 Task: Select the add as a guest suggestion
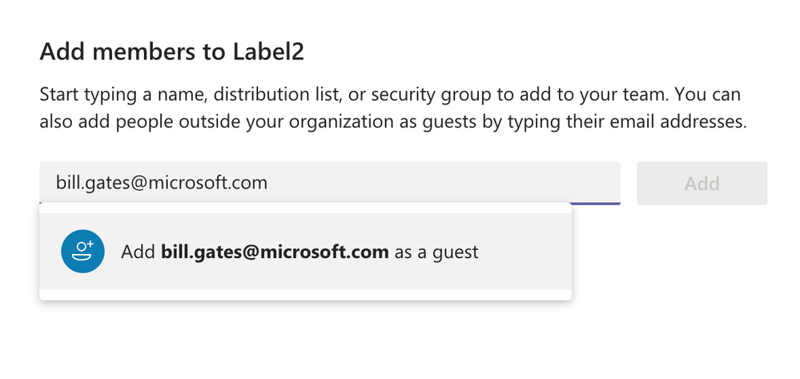pyautogui.click(x=304, y=252)
